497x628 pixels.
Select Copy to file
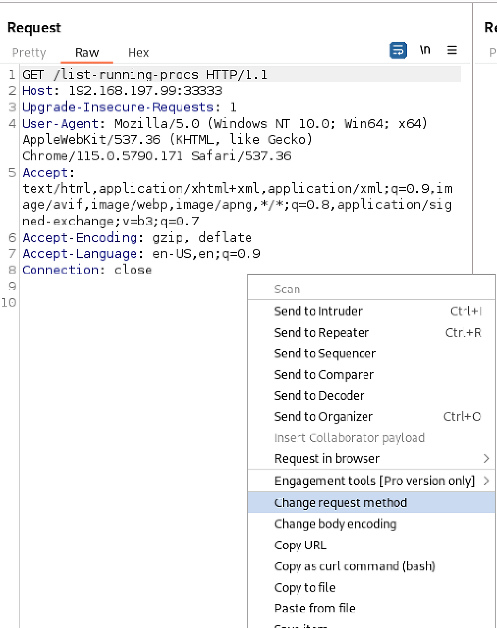(371, 587)
